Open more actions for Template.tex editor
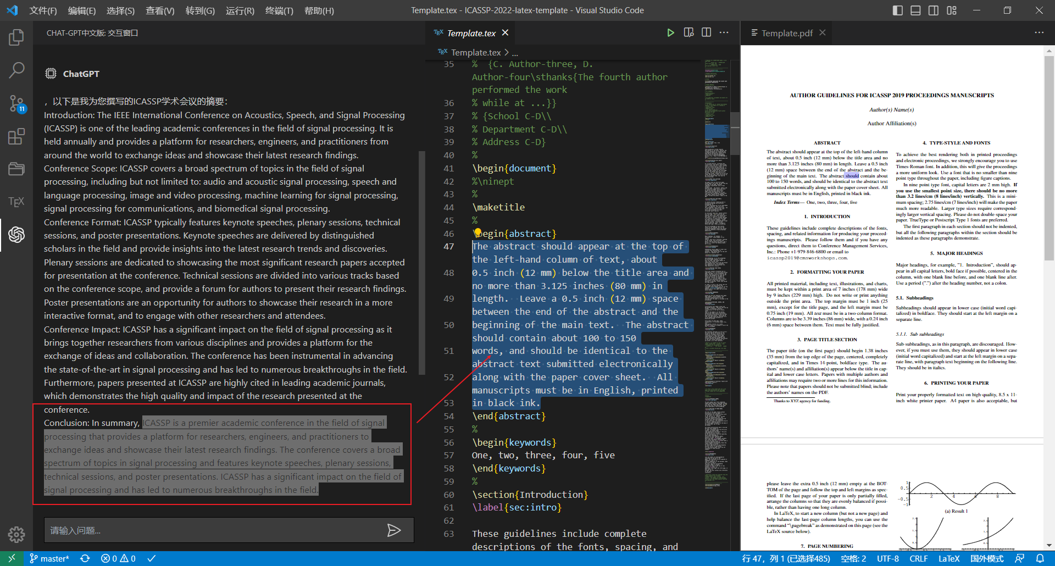The height and width of the screenshot is (566, 1055). coord(724,33)
